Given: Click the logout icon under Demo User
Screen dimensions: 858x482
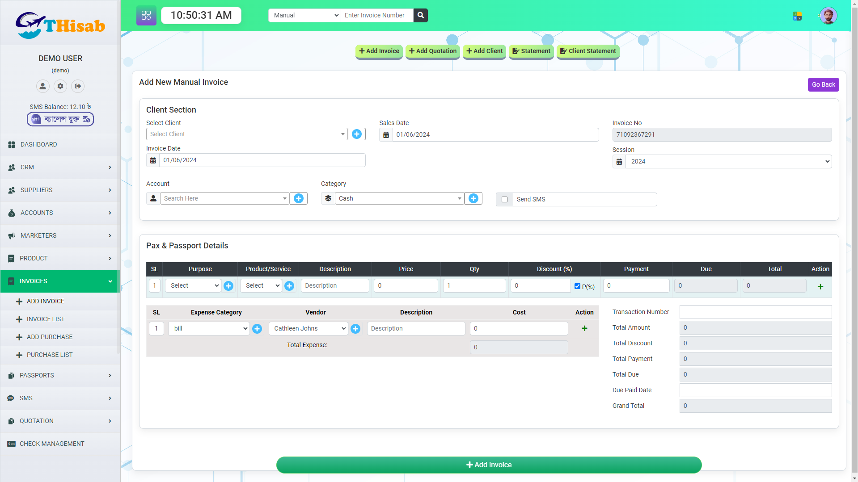Looking at the screenshot, I should [78, 86].
